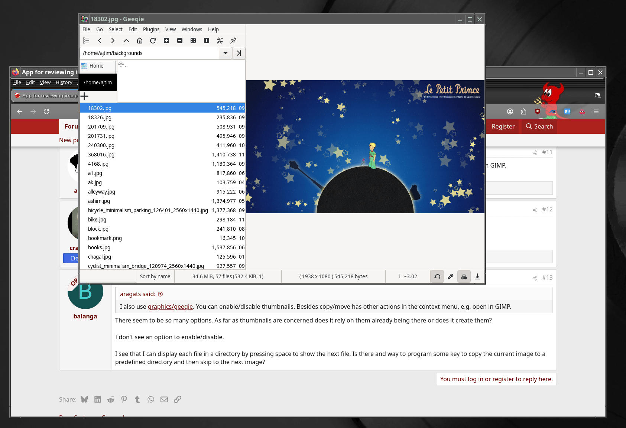
Task: Click the tab-completion button beside path field
Action: (239, 53)
